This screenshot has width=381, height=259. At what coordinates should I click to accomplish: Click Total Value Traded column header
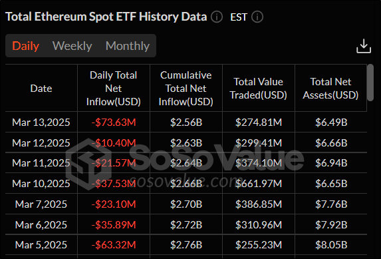pyautogui.click(x=258, y=89)
